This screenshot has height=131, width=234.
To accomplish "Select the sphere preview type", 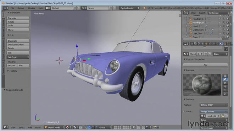I will point(225,79).
